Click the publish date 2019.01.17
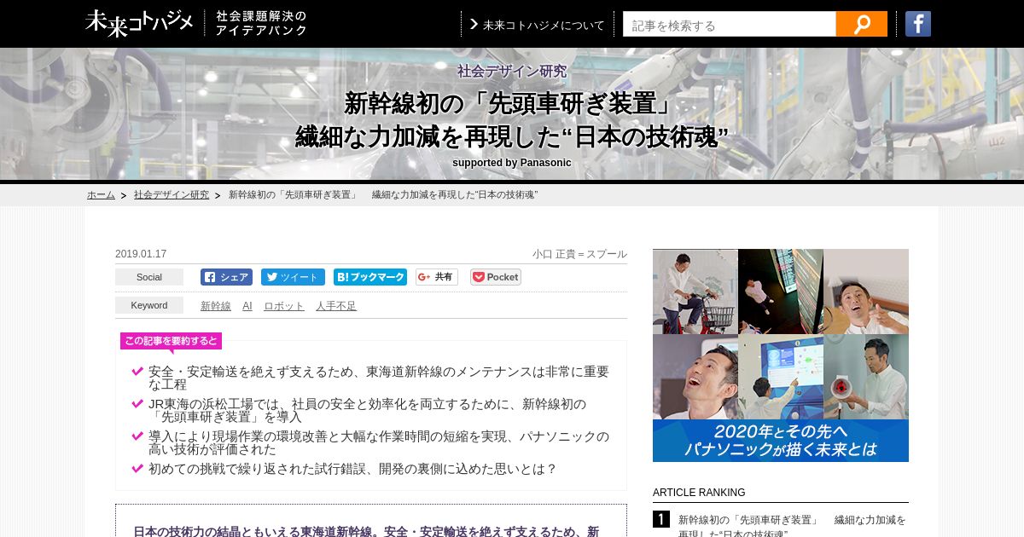 coord(141,254)
